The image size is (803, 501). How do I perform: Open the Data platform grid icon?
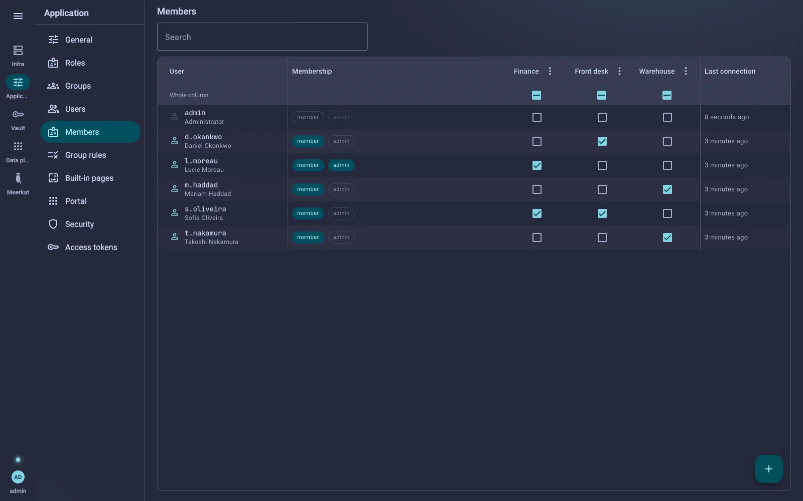(18, 146)
